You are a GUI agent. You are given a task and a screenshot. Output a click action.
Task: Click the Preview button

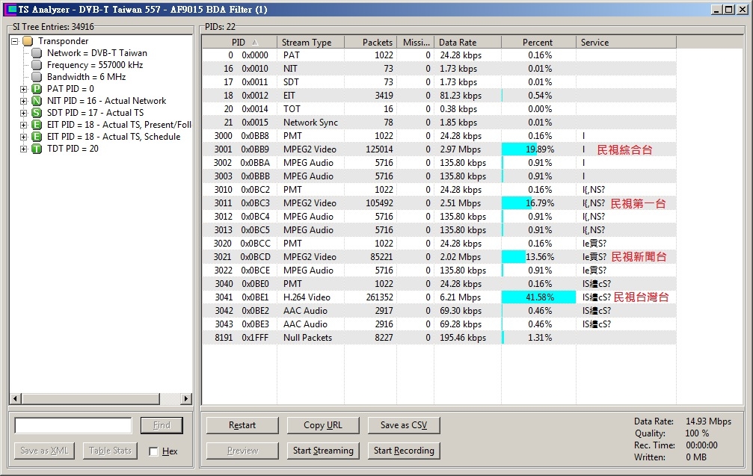point(242,451)
